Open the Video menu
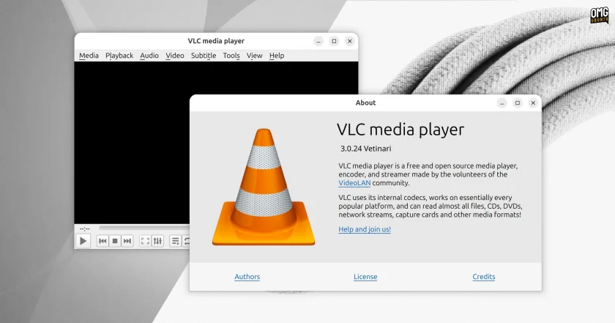This screenshot has width=615, height=323. pyautogui.click(x=174, y=56)
